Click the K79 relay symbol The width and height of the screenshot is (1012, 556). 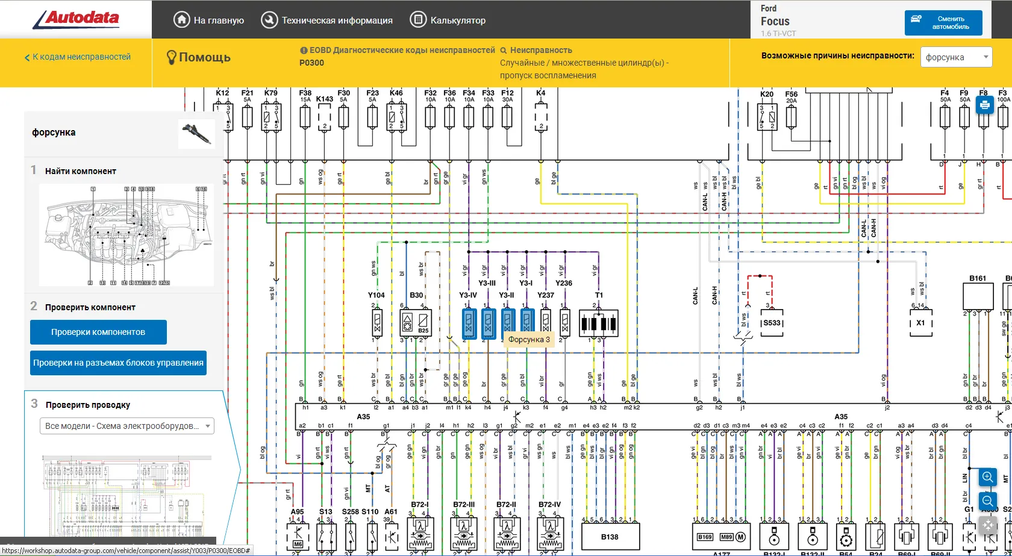coord(271,116)
